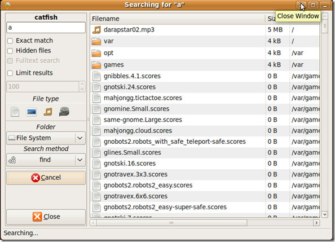Select gnobots2.robots2_easy-super-safe.scores filename
The width and height of the screenshot is (335, 242).
tap(165, 207)
